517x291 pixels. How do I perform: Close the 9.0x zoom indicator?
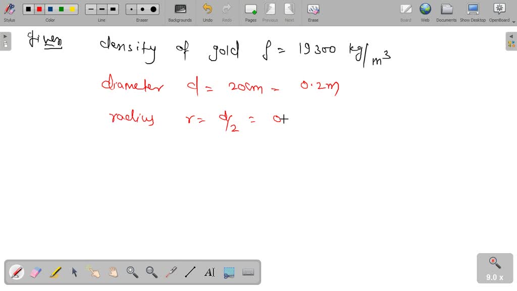point(493,259)
